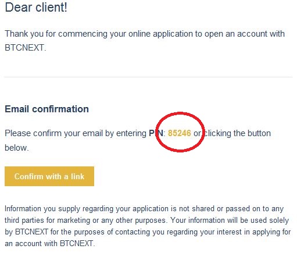The height and width of the screenshot is (256, 297).
Task: Click the word 'application' in first paragraph
Action: pyautogui.click(x=173, y=34)
